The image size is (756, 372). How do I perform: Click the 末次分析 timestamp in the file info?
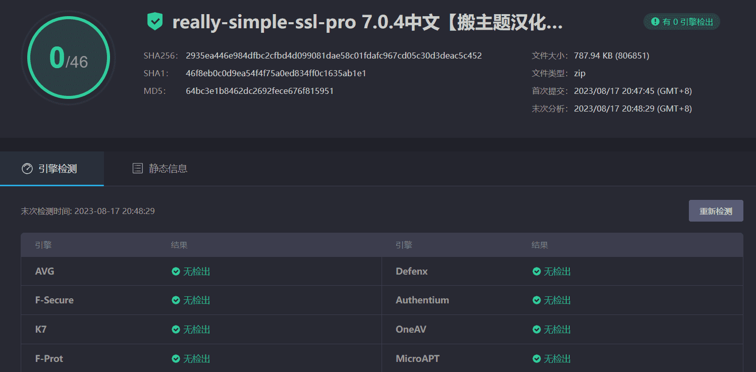[633, 109]
